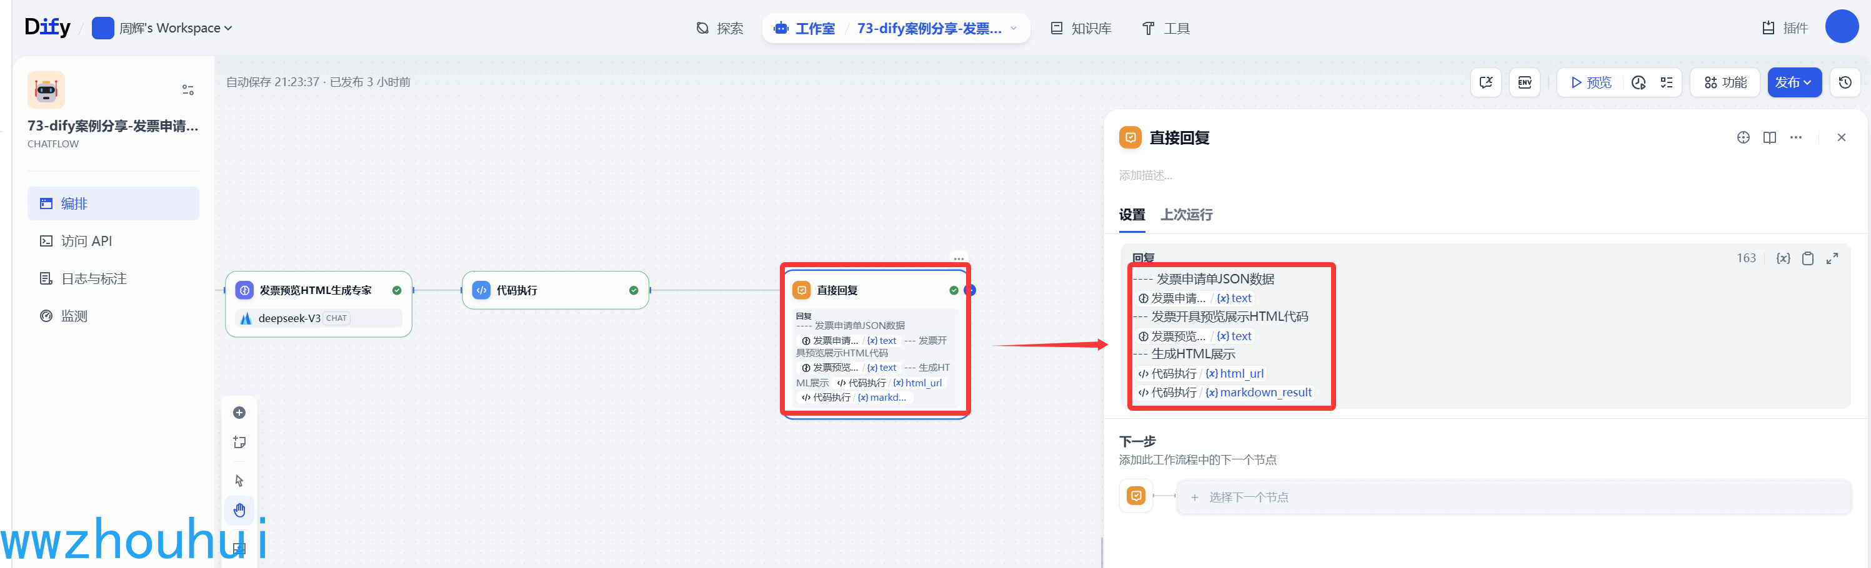Image resolution: width=1871 pixels, height=568 pixels.
Task: Click the robot app icon in sidebar
Action: pos(46,90)
